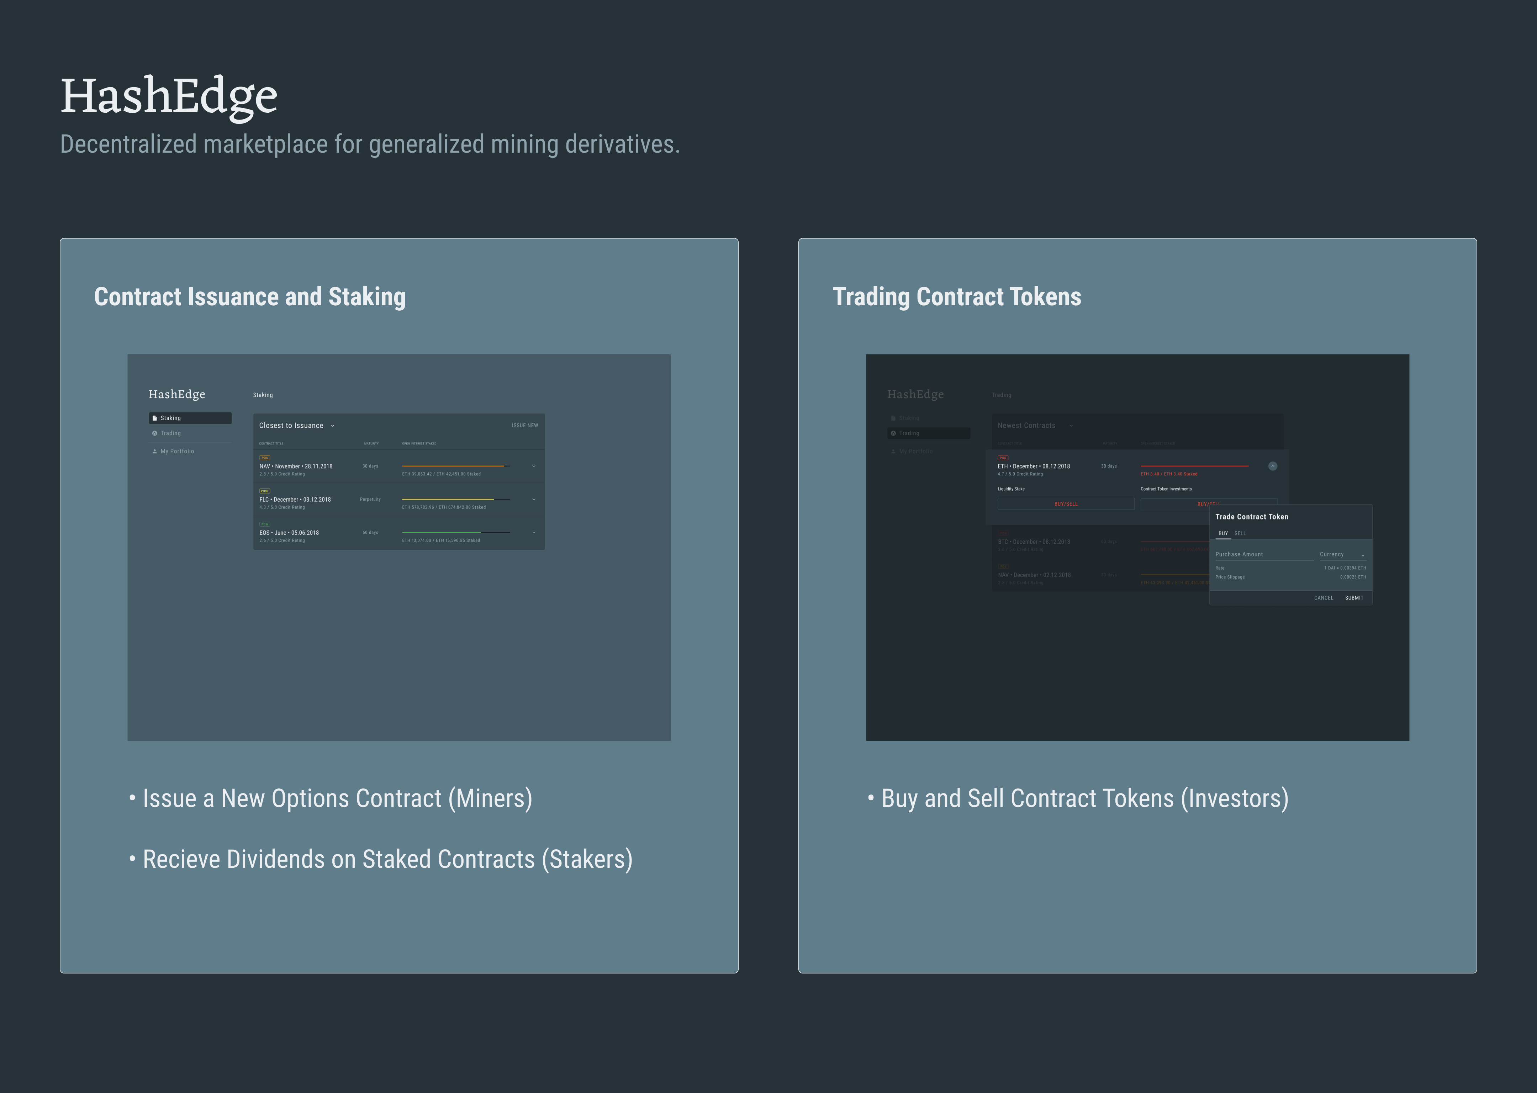The width and height of the screenshot is (1537, 1093).
Task: Click the red POS badge on ETH December contract
Action: click(x=1003, y=458)
